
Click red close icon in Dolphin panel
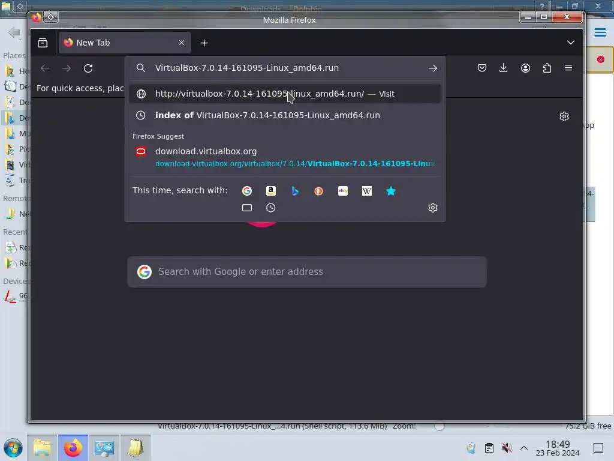pos(601,59)
